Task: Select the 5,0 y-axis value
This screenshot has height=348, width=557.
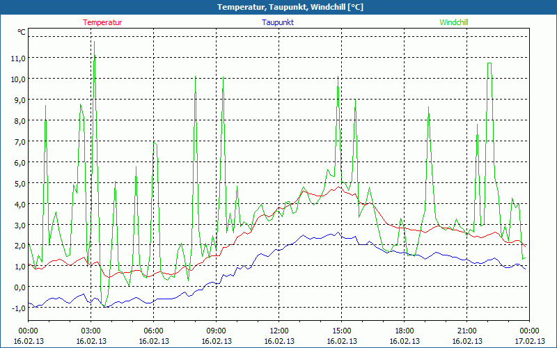Action: pyautogui.click(x=20, y=183)
